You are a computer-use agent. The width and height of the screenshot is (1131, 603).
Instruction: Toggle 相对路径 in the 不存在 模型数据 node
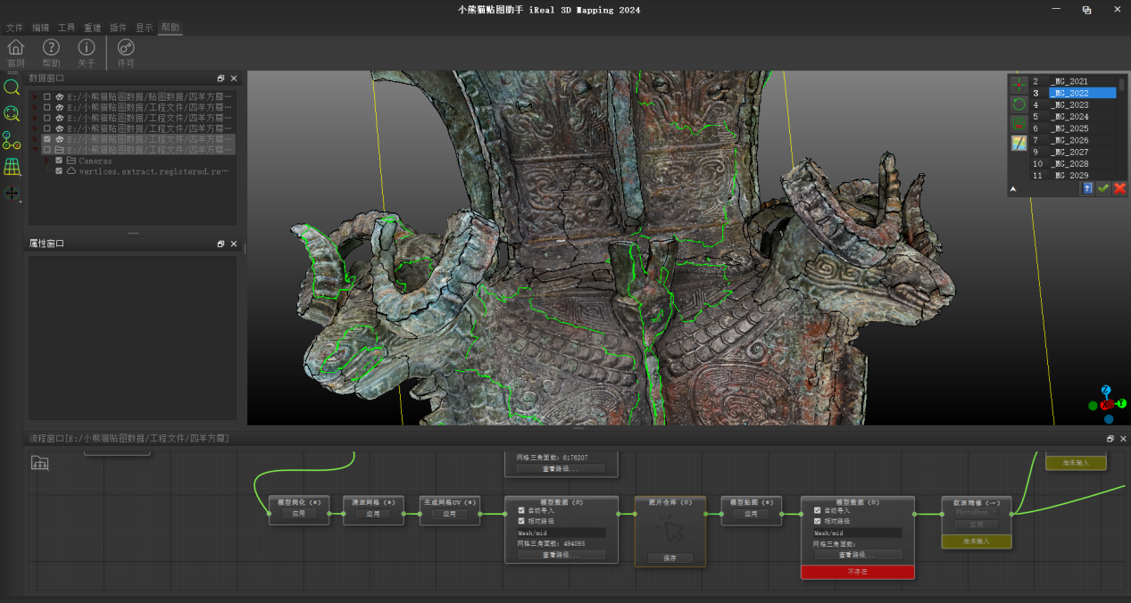point(817,521)
